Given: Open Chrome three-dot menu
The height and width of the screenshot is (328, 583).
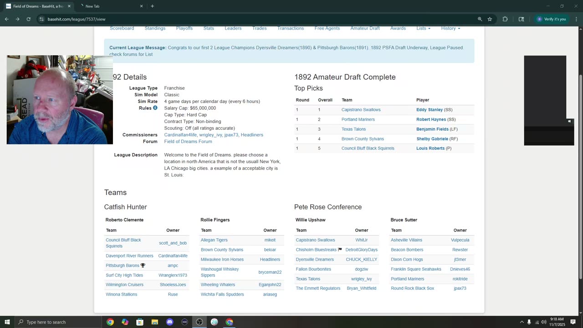Looking at the screenshot, I should click(576, 19).
